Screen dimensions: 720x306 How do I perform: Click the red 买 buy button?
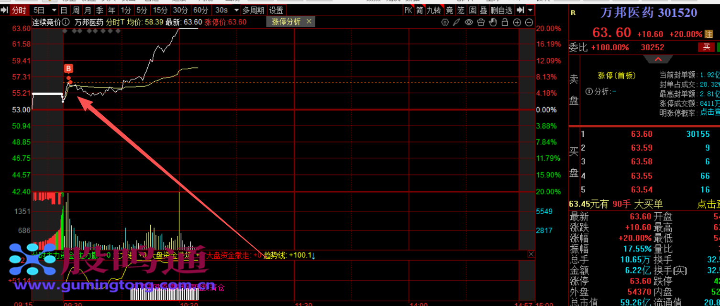pos(706,47)
